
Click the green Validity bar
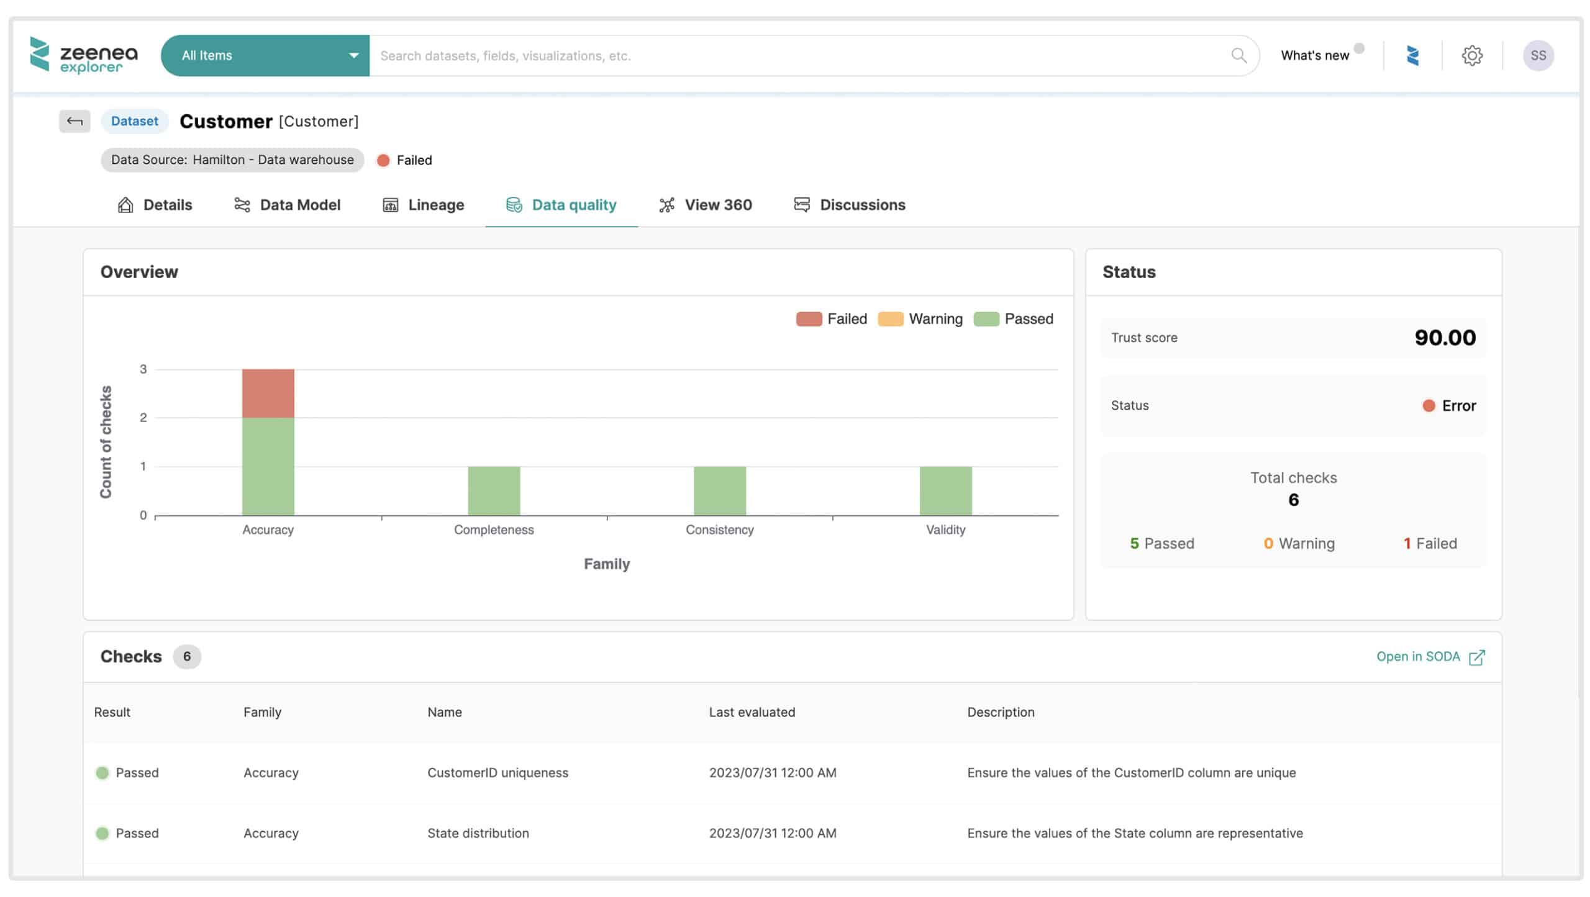(x=946, y=491)
